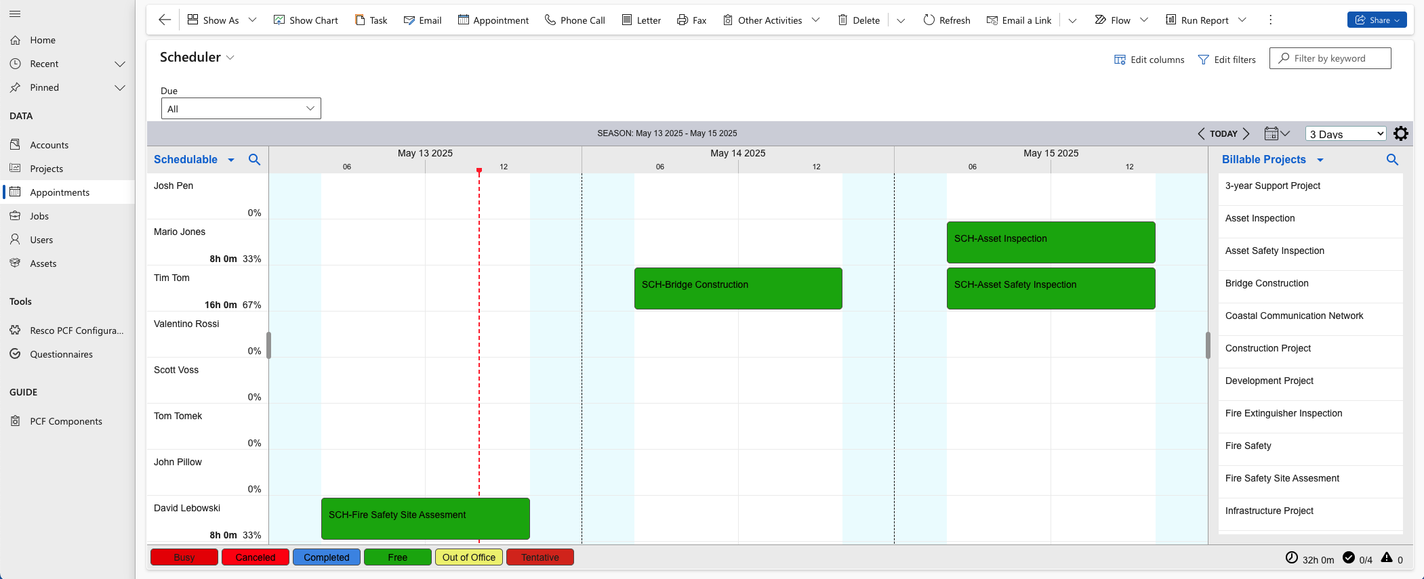Click the Delete command

[x=859, y=20]
